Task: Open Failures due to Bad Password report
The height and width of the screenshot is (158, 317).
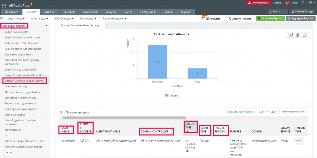Action: coord(22,43)
